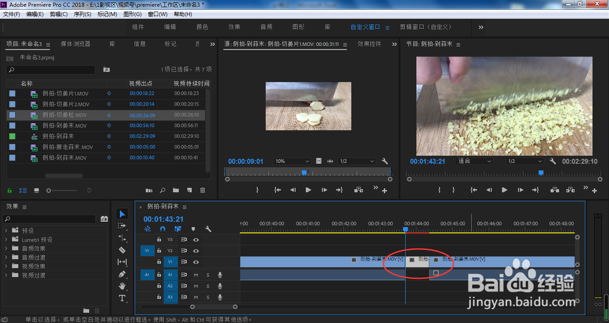Expand the 预设 effects folder
The width and height of the screenshot is (609, 323).
click(x=6, y=231)
